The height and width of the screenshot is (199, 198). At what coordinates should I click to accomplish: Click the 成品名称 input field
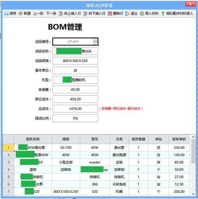pyautogui.click(x=75, y=51)
